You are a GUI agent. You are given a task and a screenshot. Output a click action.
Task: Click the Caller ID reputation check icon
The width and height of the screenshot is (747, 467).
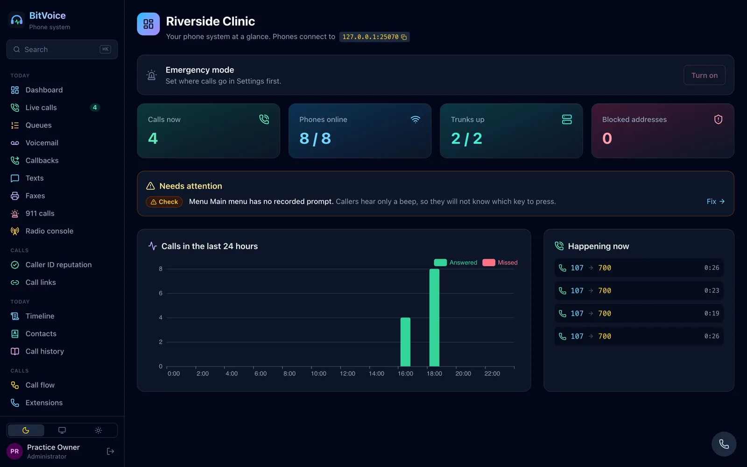(x=15, y=265)
